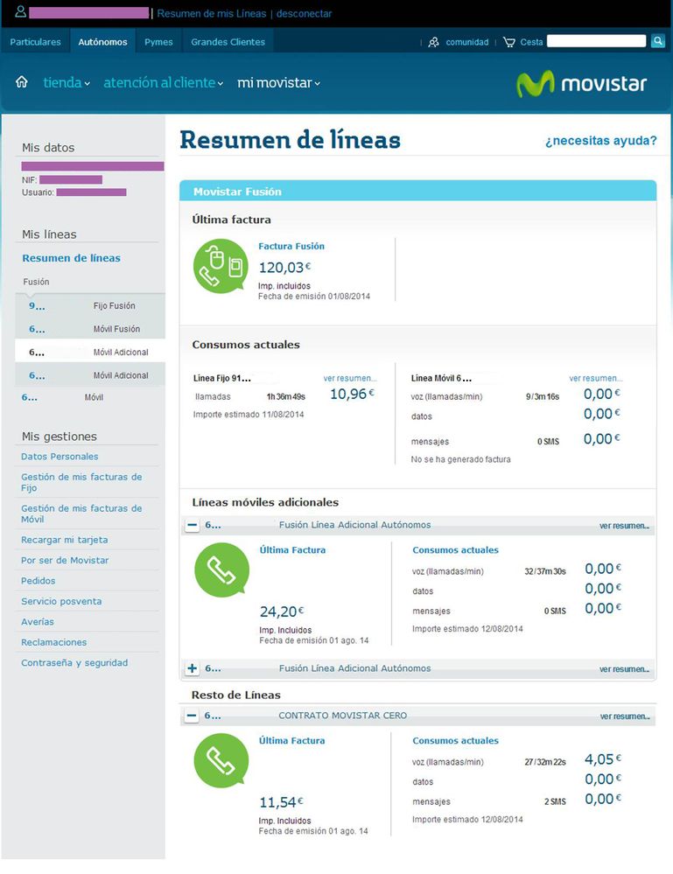Click the Cesta shopping cart icon
Screen dimensions: 673x874
508,40
